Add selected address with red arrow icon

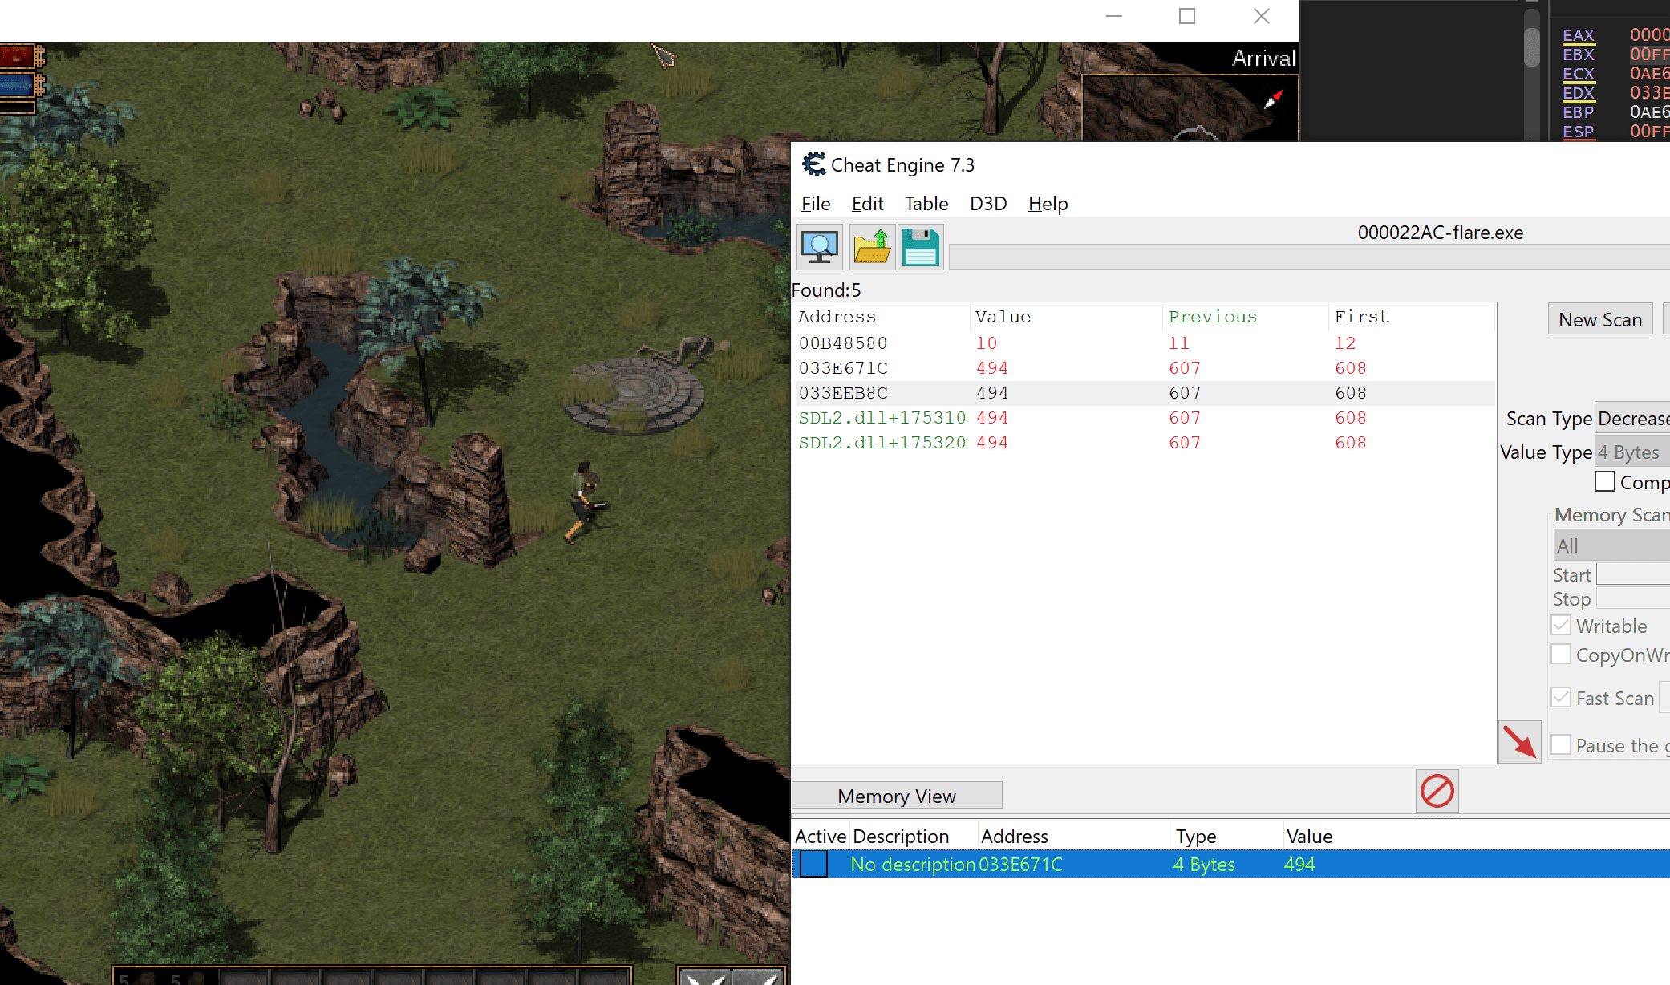point(1519,742)
